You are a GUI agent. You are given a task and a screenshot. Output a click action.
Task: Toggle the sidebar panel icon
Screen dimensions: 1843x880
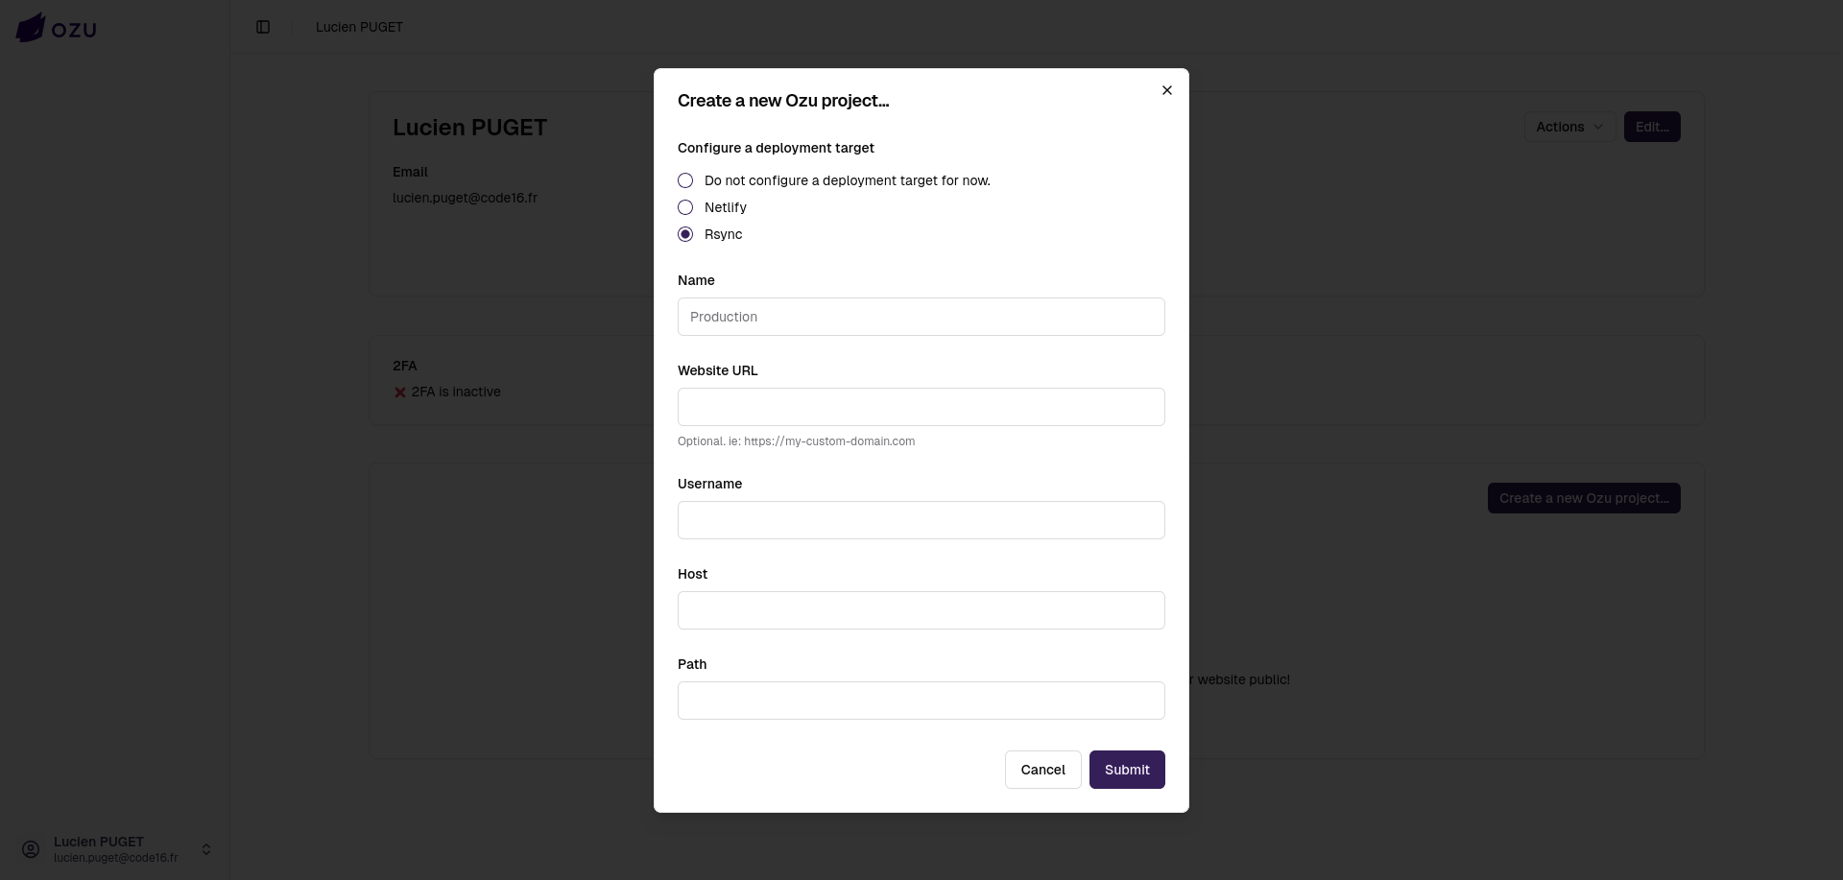pos(263,27)
